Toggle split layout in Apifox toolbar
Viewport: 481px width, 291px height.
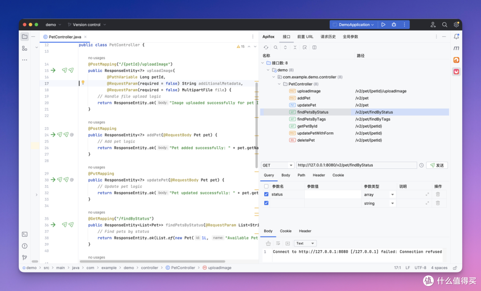(x=314, y=48)
